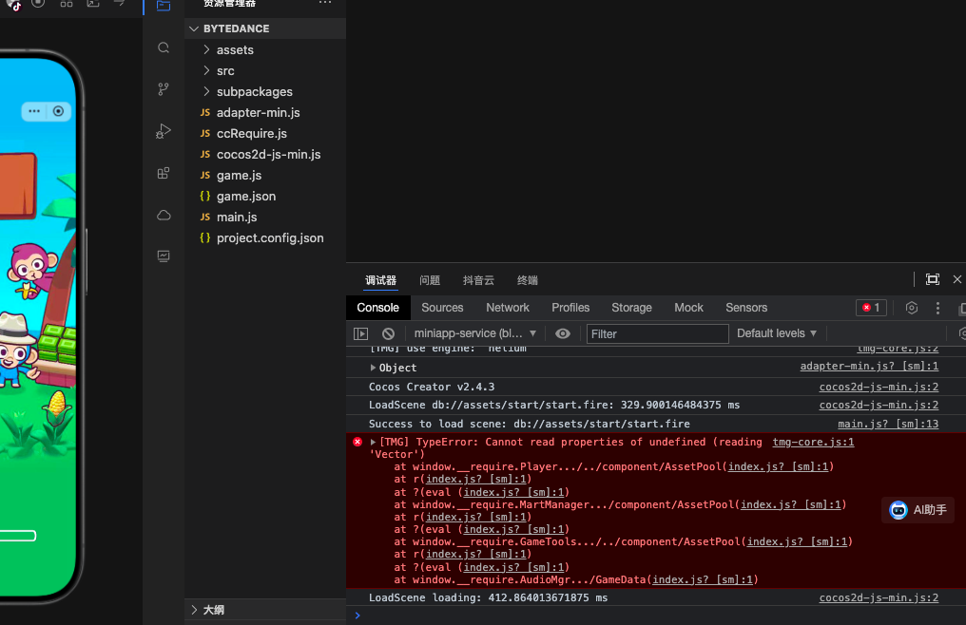Open cocos2d-js-min.js file
Image resolution: width=966 pixels, height=625 pixels.
pos(265,155)
